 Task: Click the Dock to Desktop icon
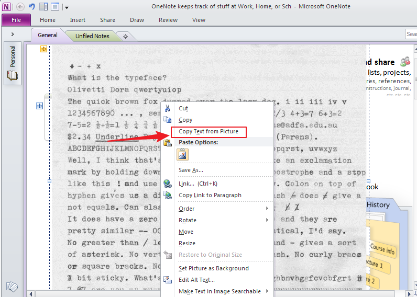(43, 7)
